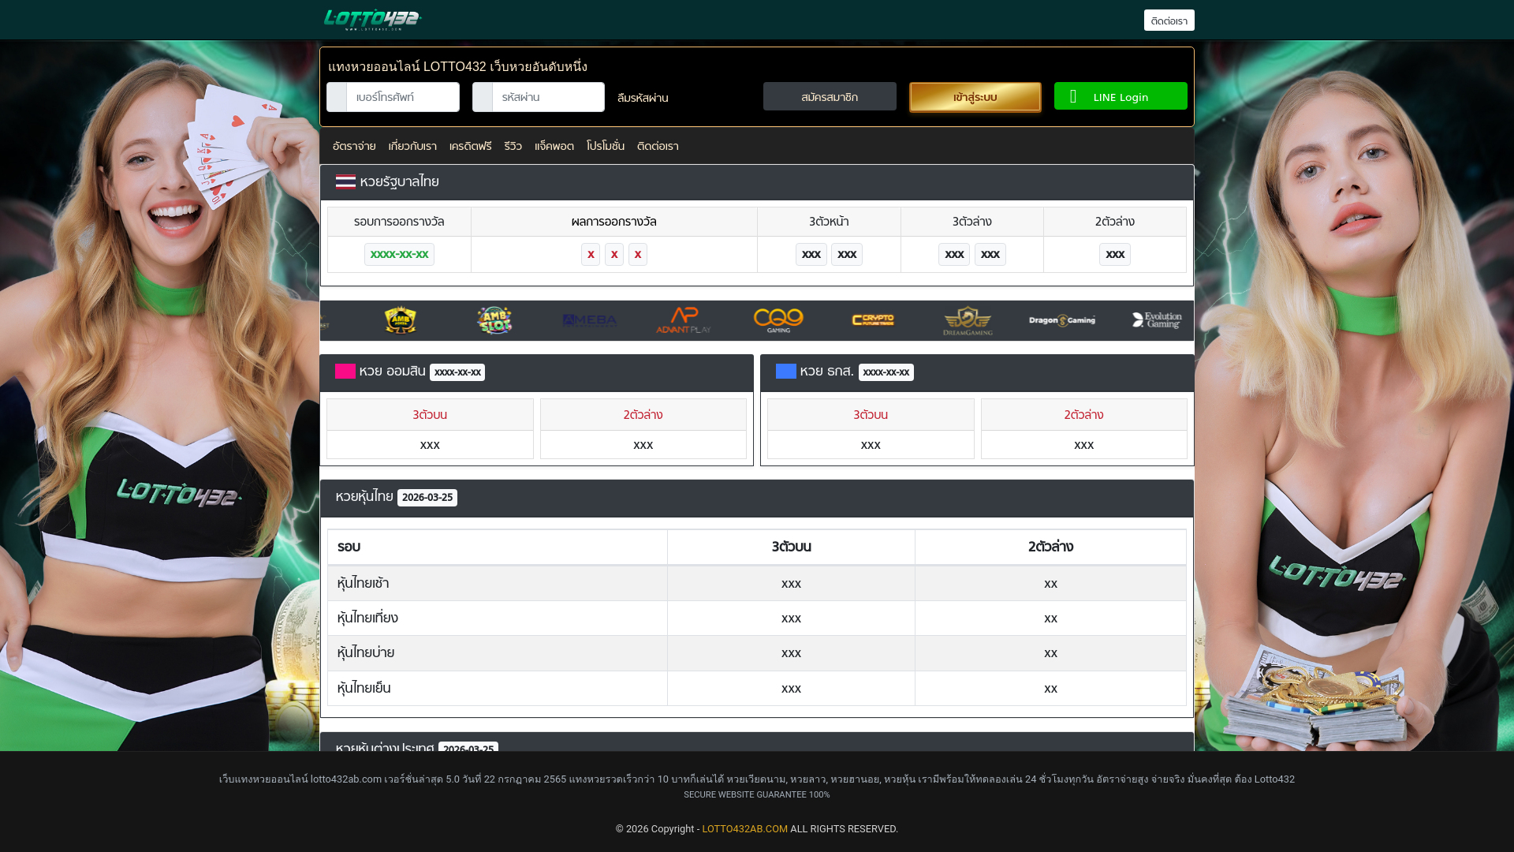Open the Dream Gaming provider logo
This screenshot has height=852, width=1514.
(968, 320)
